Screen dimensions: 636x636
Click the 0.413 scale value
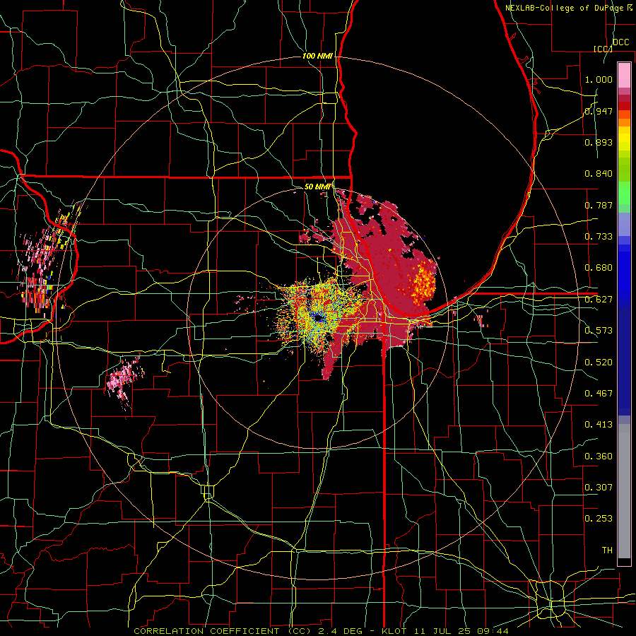[599, 425]
